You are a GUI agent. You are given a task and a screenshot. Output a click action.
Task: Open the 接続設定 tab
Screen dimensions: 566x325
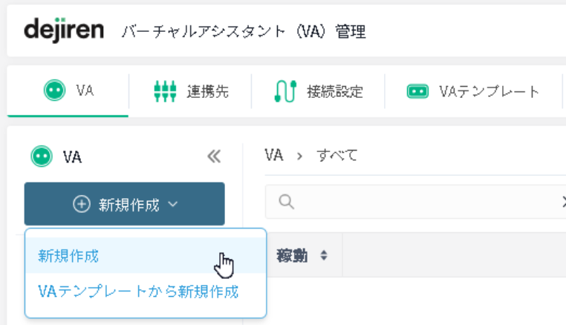coord(319,91)
